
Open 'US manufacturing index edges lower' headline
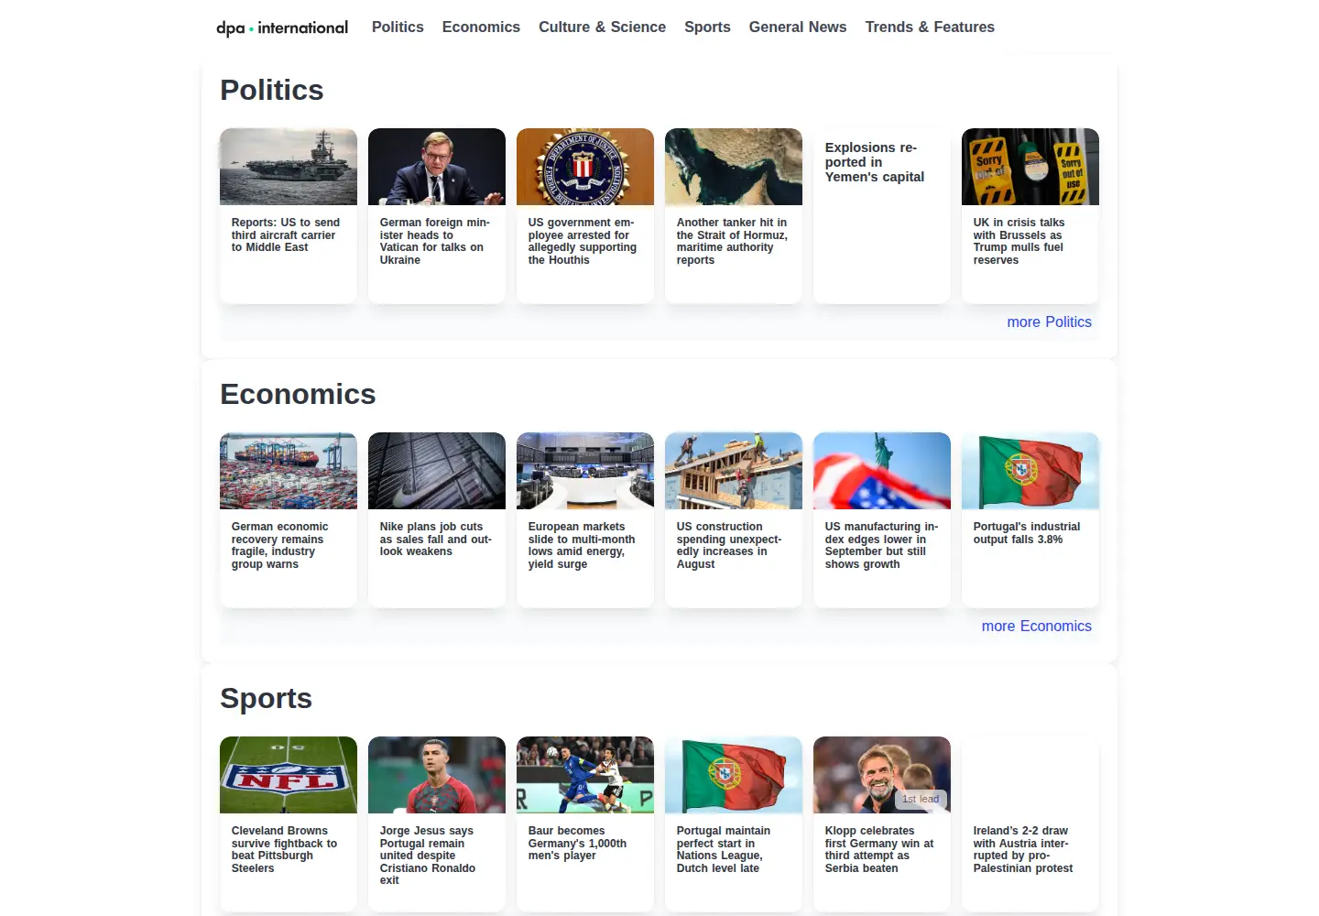[881, 545]
